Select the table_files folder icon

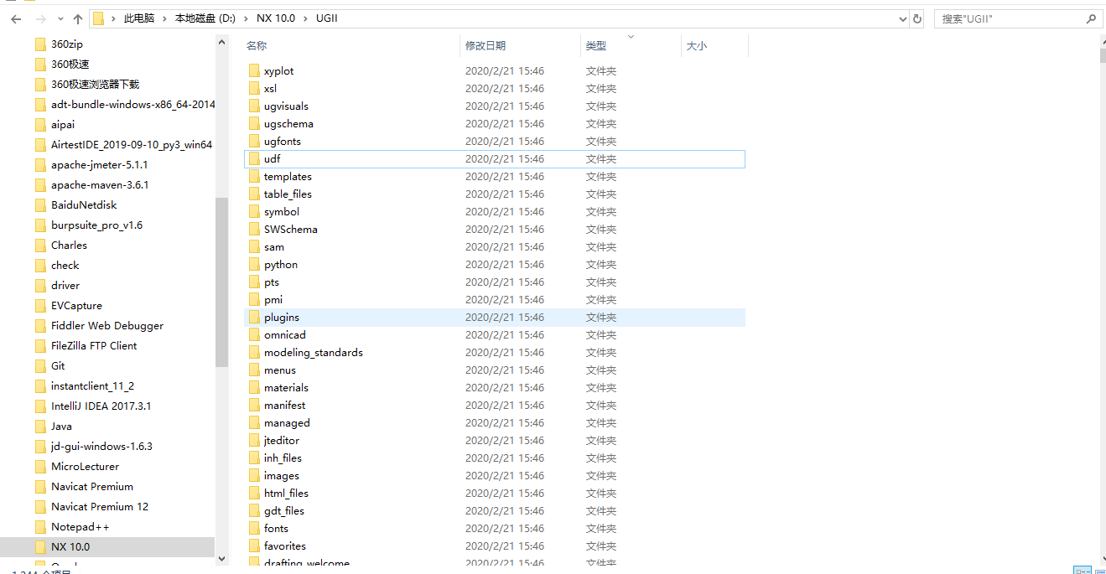255,194
